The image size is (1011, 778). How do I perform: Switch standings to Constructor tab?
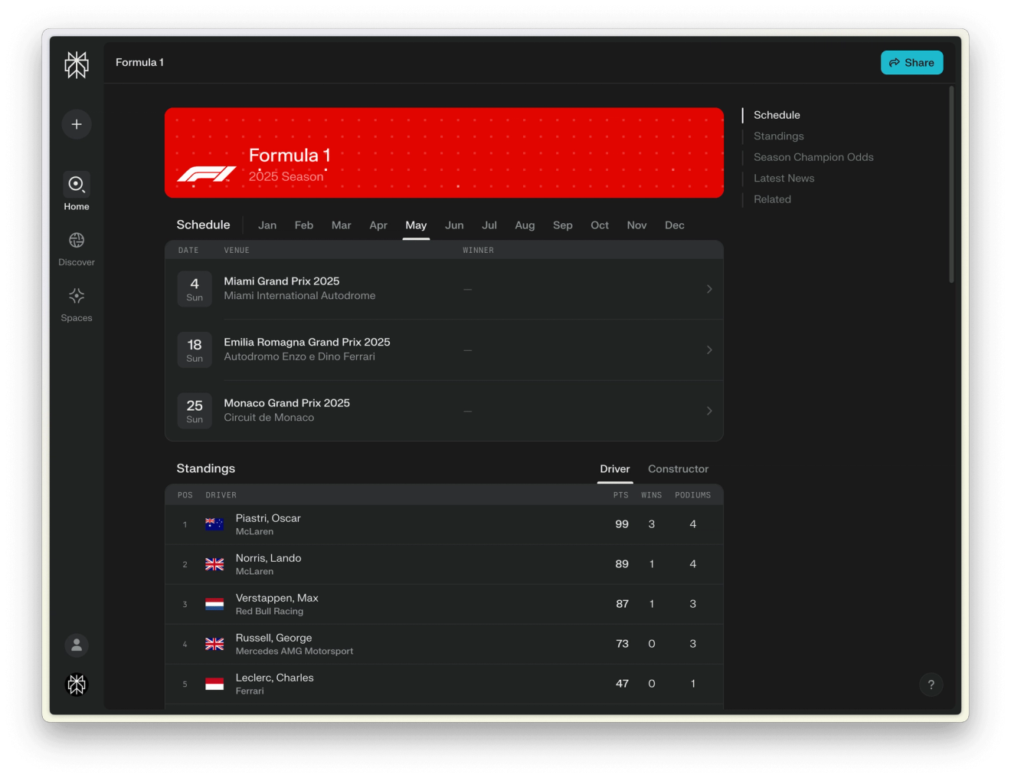[678, 469]
